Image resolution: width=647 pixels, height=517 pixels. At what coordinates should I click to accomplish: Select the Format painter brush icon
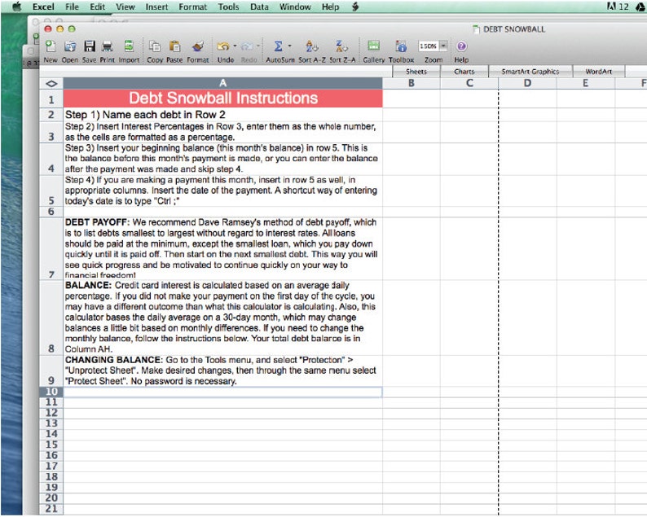click(x=198, y=46)
